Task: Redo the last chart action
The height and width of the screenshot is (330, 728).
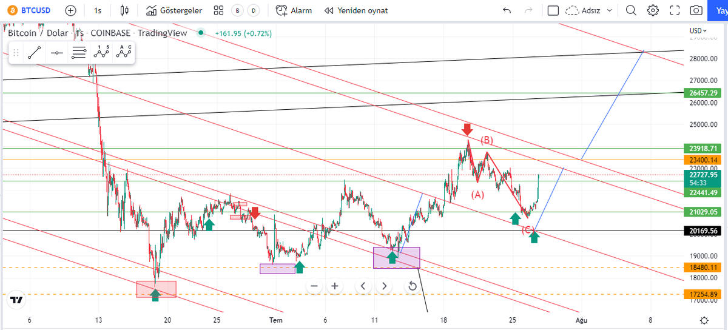Action: tap(528, 10)
